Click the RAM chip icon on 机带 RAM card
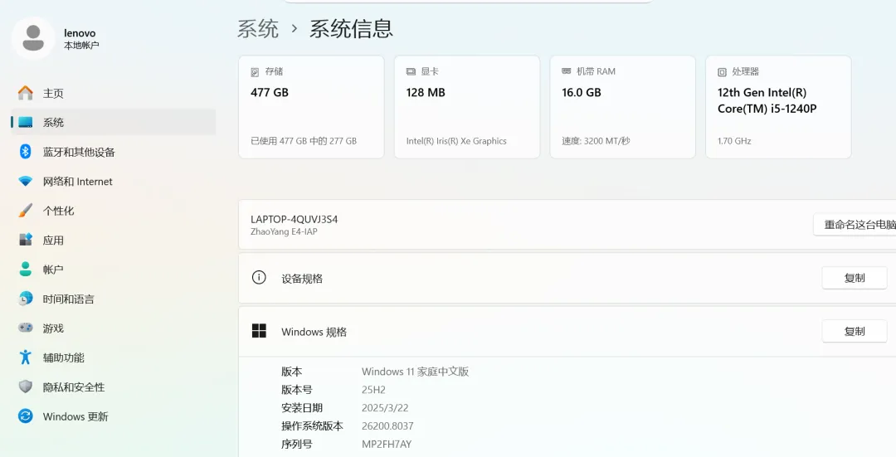This screenshot has height=457, width=896. click(567, 70)
